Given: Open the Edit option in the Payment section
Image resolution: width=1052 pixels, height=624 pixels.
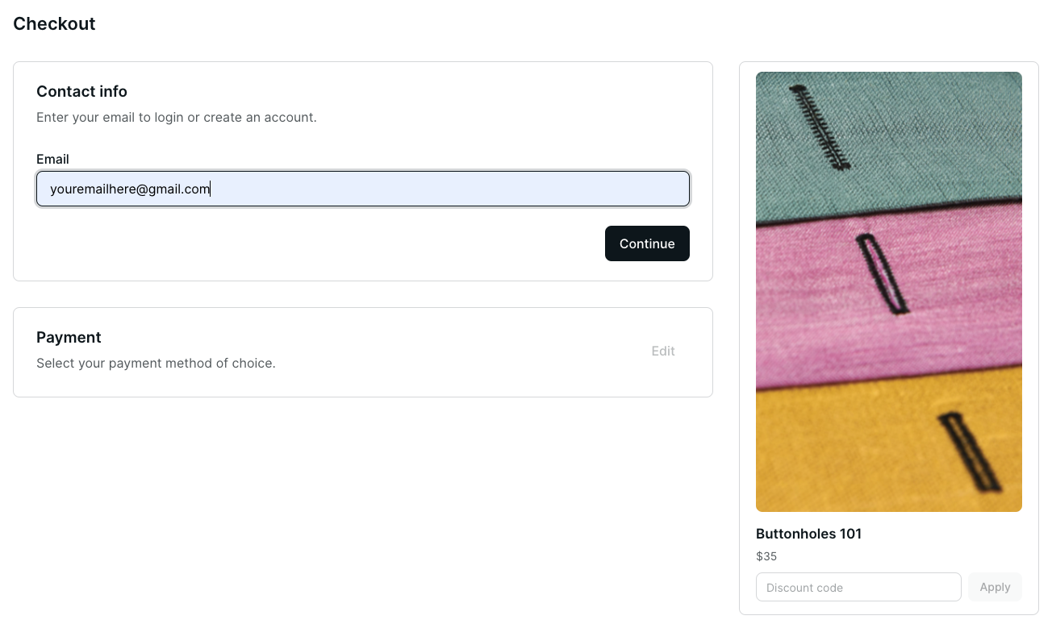Looking at the screenshot, I should pos(662,351).
